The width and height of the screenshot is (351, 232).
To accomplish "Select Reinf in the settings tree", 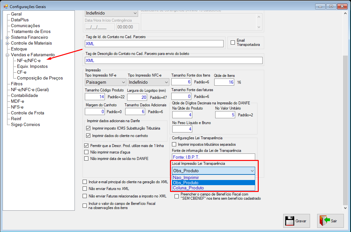I will tap(16, 119).
